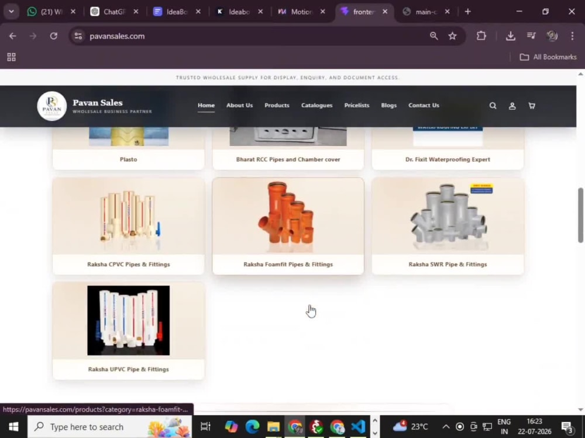
Task: Open the zoom magnifier icon in address bar
Action: point(433,36)
